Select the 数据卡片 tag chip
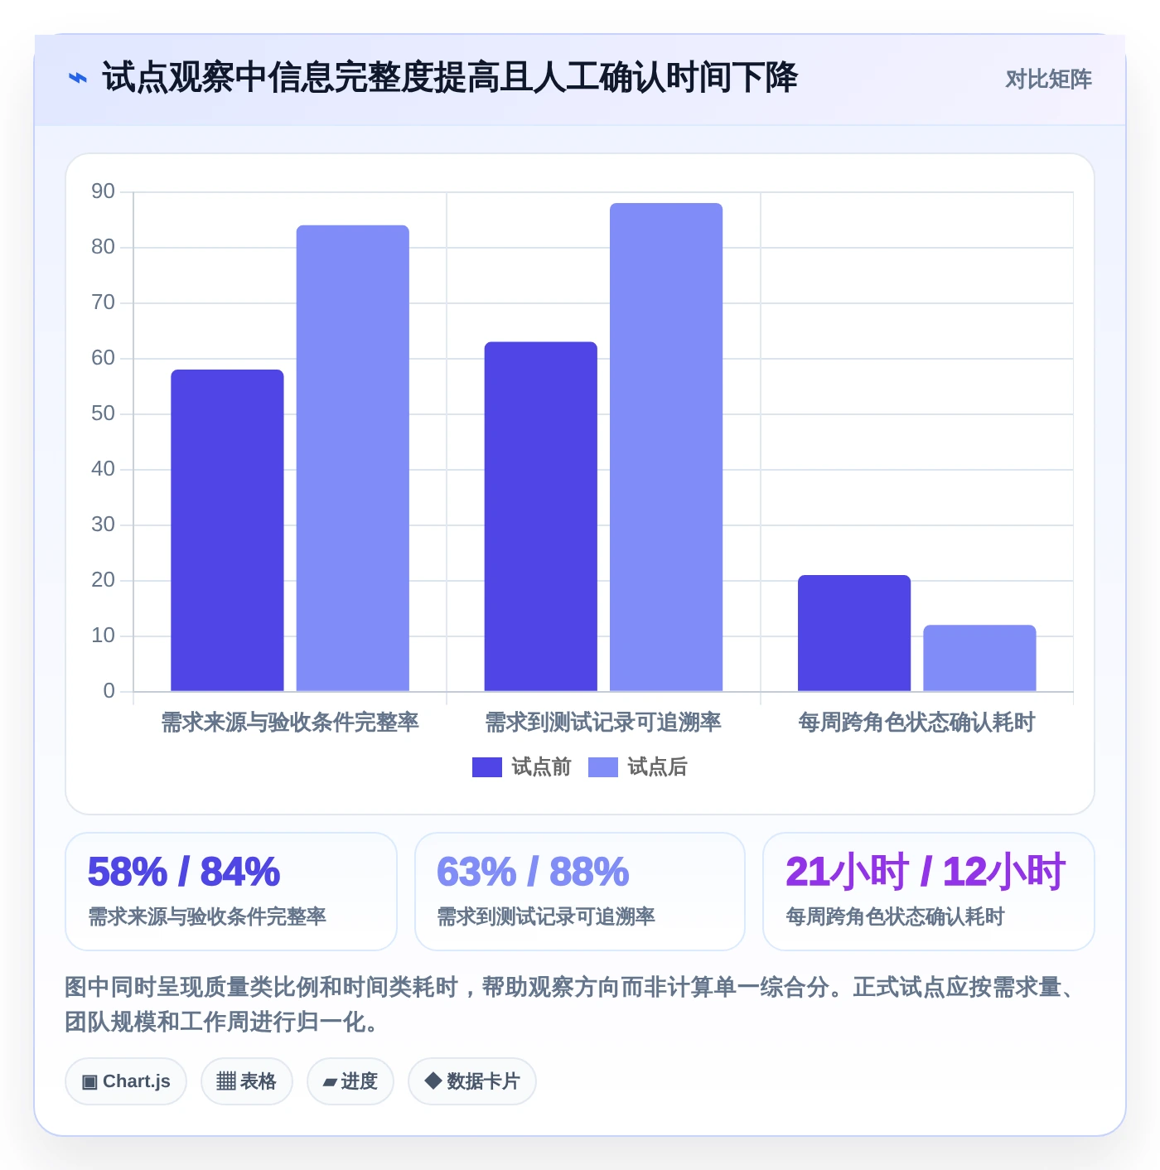Image resolution: width=1160 pixels, height=1170 pixels. (x=472, y=1081)
